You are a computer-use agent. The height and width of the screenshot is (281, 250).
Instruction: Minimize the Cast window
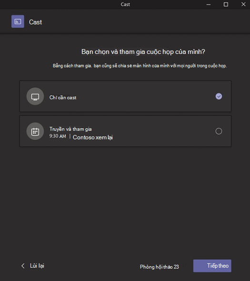pyautogui.click(x=209, y=4)
